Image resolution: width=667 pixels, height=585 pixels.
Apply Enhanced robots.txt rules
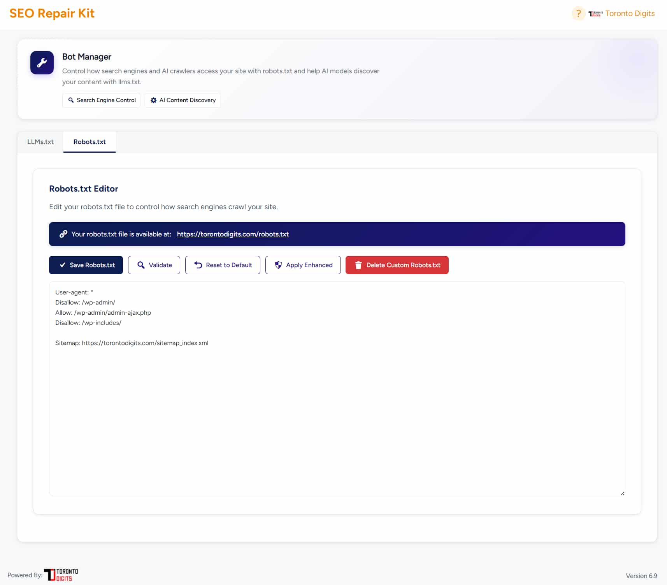(x=303, y=265)
